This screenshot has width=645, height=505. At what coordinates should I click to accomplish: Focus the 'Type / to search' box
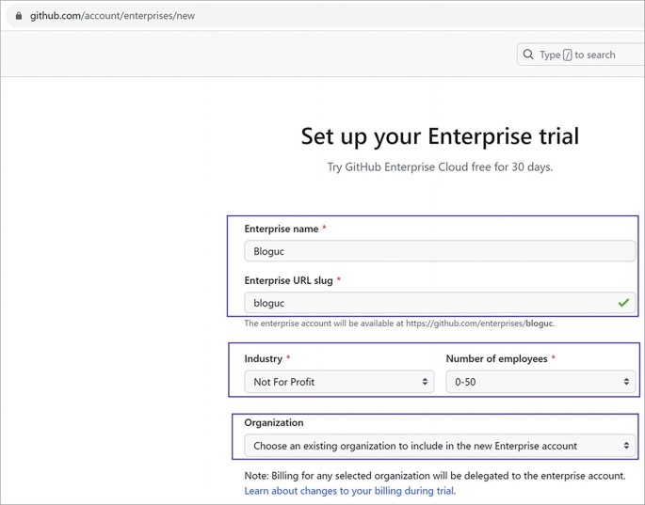click(580, 55)
